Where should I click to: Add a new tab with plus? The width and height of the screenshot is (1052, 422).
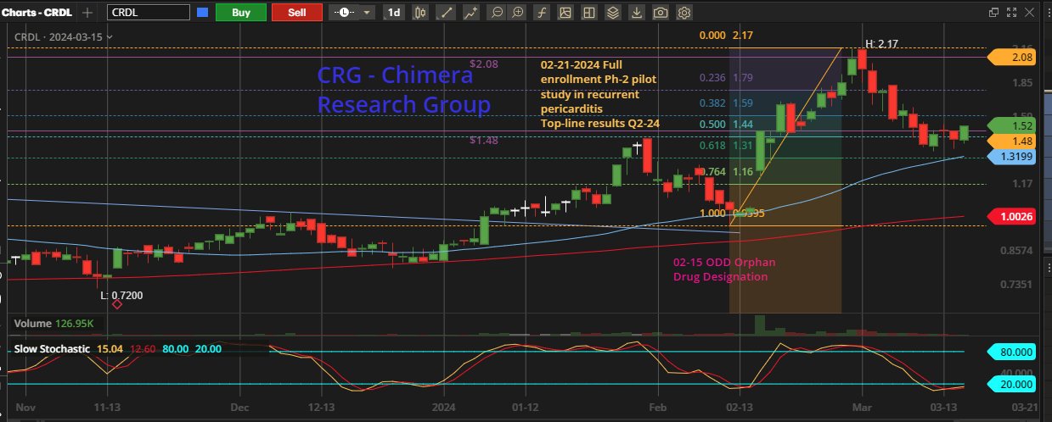[x=87, y=13]
